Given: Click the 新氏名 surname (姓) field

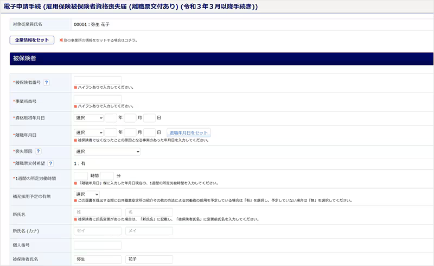Looking at the screenshot, I should (x=98, y=212).
